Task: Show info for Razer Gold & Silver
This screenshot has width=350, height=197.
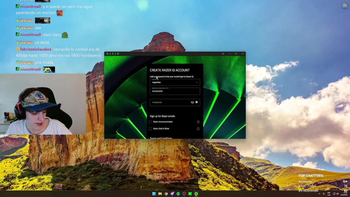Action: tap(198, 129)
